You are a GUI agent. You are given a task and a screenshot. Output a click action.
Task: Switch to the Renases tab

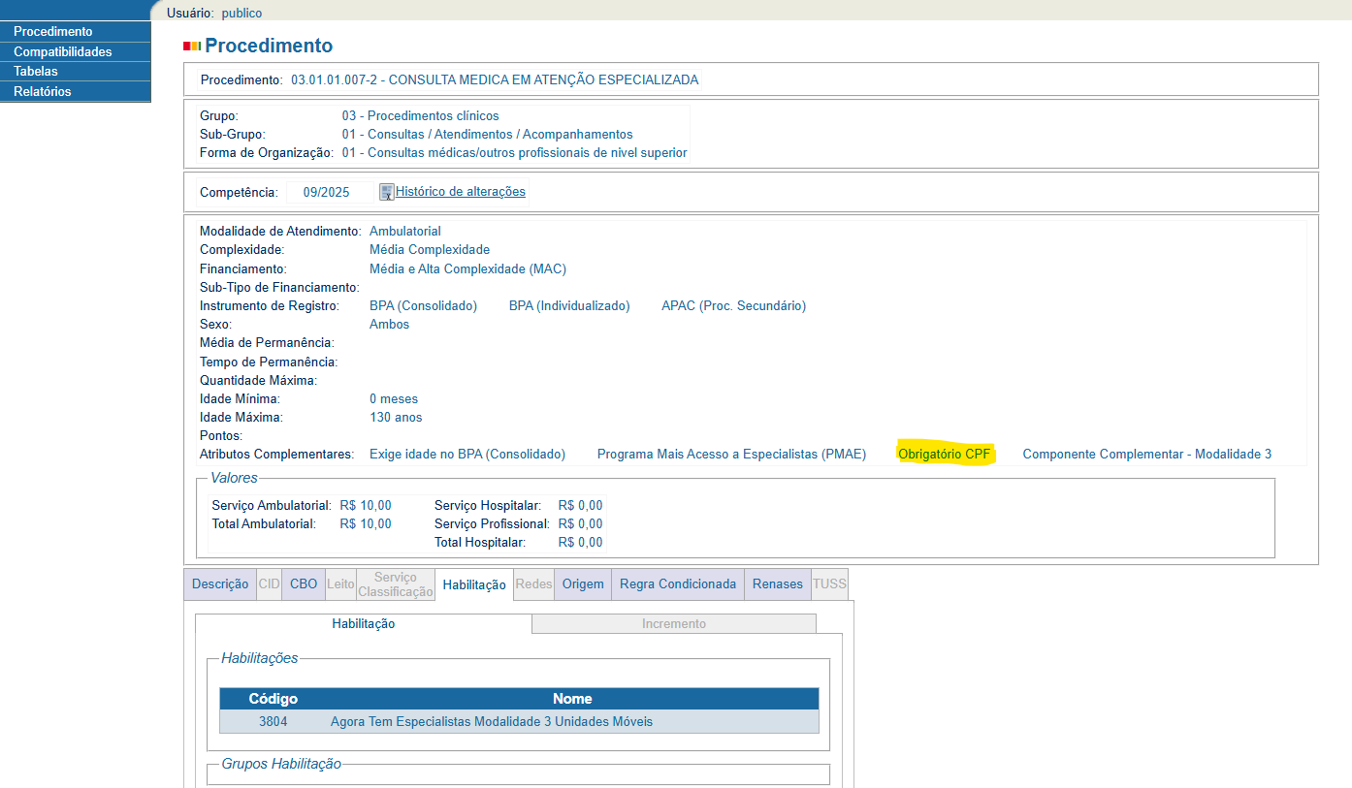point(778,584)
